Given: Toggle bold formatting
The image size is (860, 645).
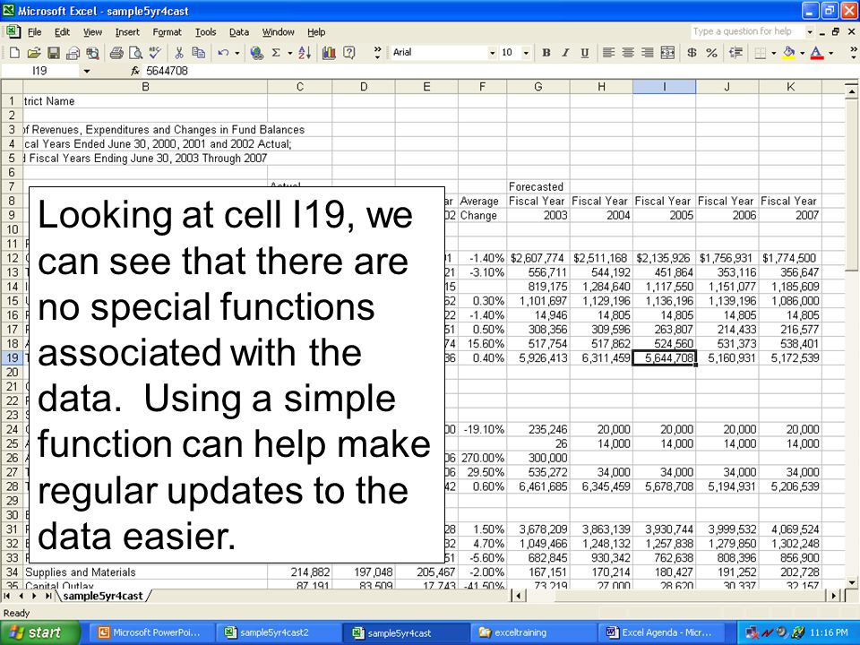Looking at the screenshot, I should click(546, 53).
